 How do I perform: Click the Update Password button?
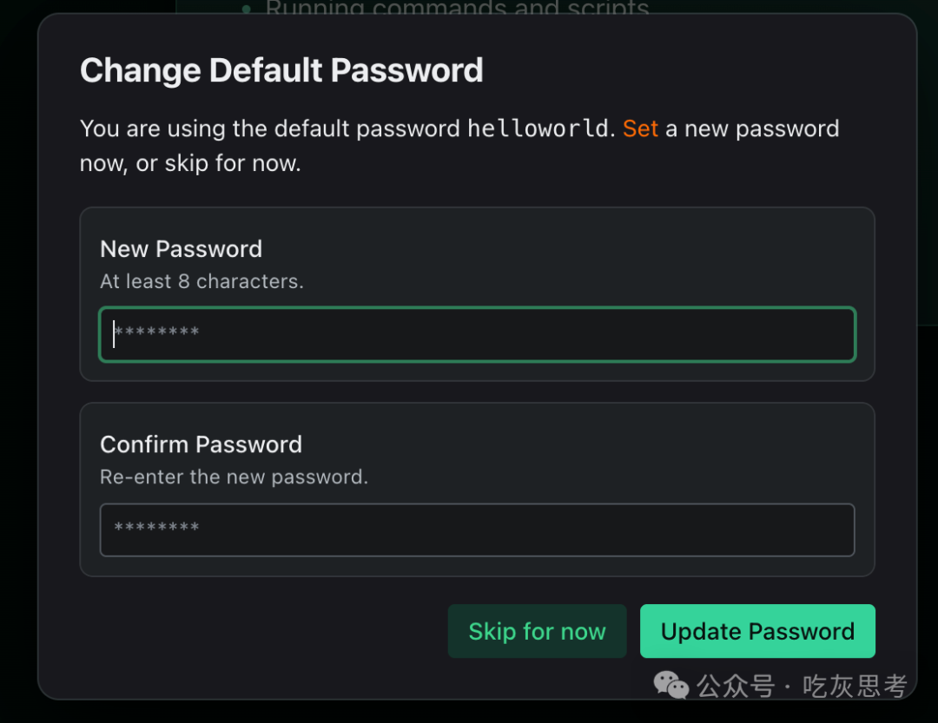[x=757, y=631]
